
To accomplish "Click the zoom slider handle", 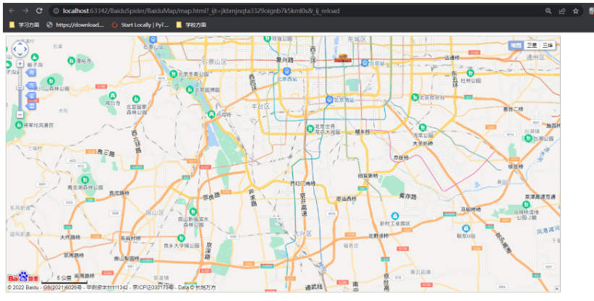I will (20, 88).
